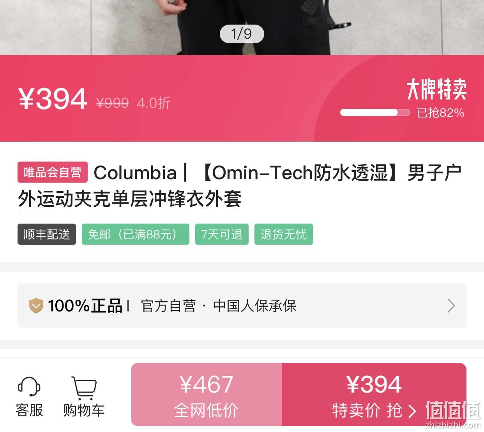Tap the ¥467 全网低价 button
Image resolution: width=484 pixels, height=432 pixels.
[206, 395]
